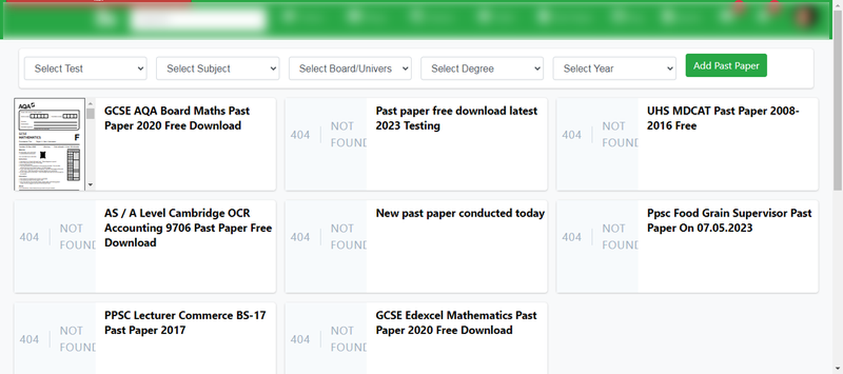Screen dimensions: 843x374
Task: Click 404 thumbnail of 2023 Testing paper card
Action: point(326,144)
